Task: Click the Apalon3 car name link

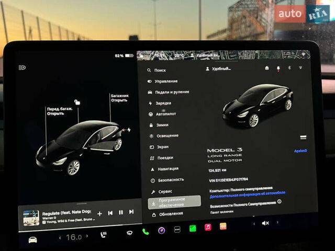Action: click(x=300, y=151)
